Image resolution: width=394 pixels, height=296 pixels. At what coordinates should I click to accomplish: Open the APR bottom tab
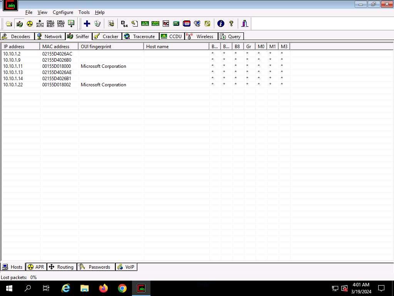(x=36, y=267)
